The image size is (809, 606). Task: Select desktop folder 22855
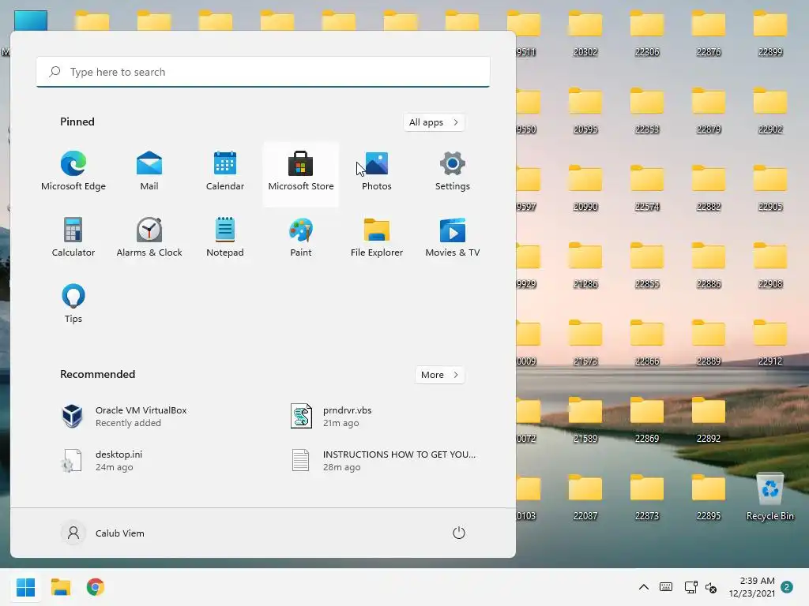tap(647, 265)
